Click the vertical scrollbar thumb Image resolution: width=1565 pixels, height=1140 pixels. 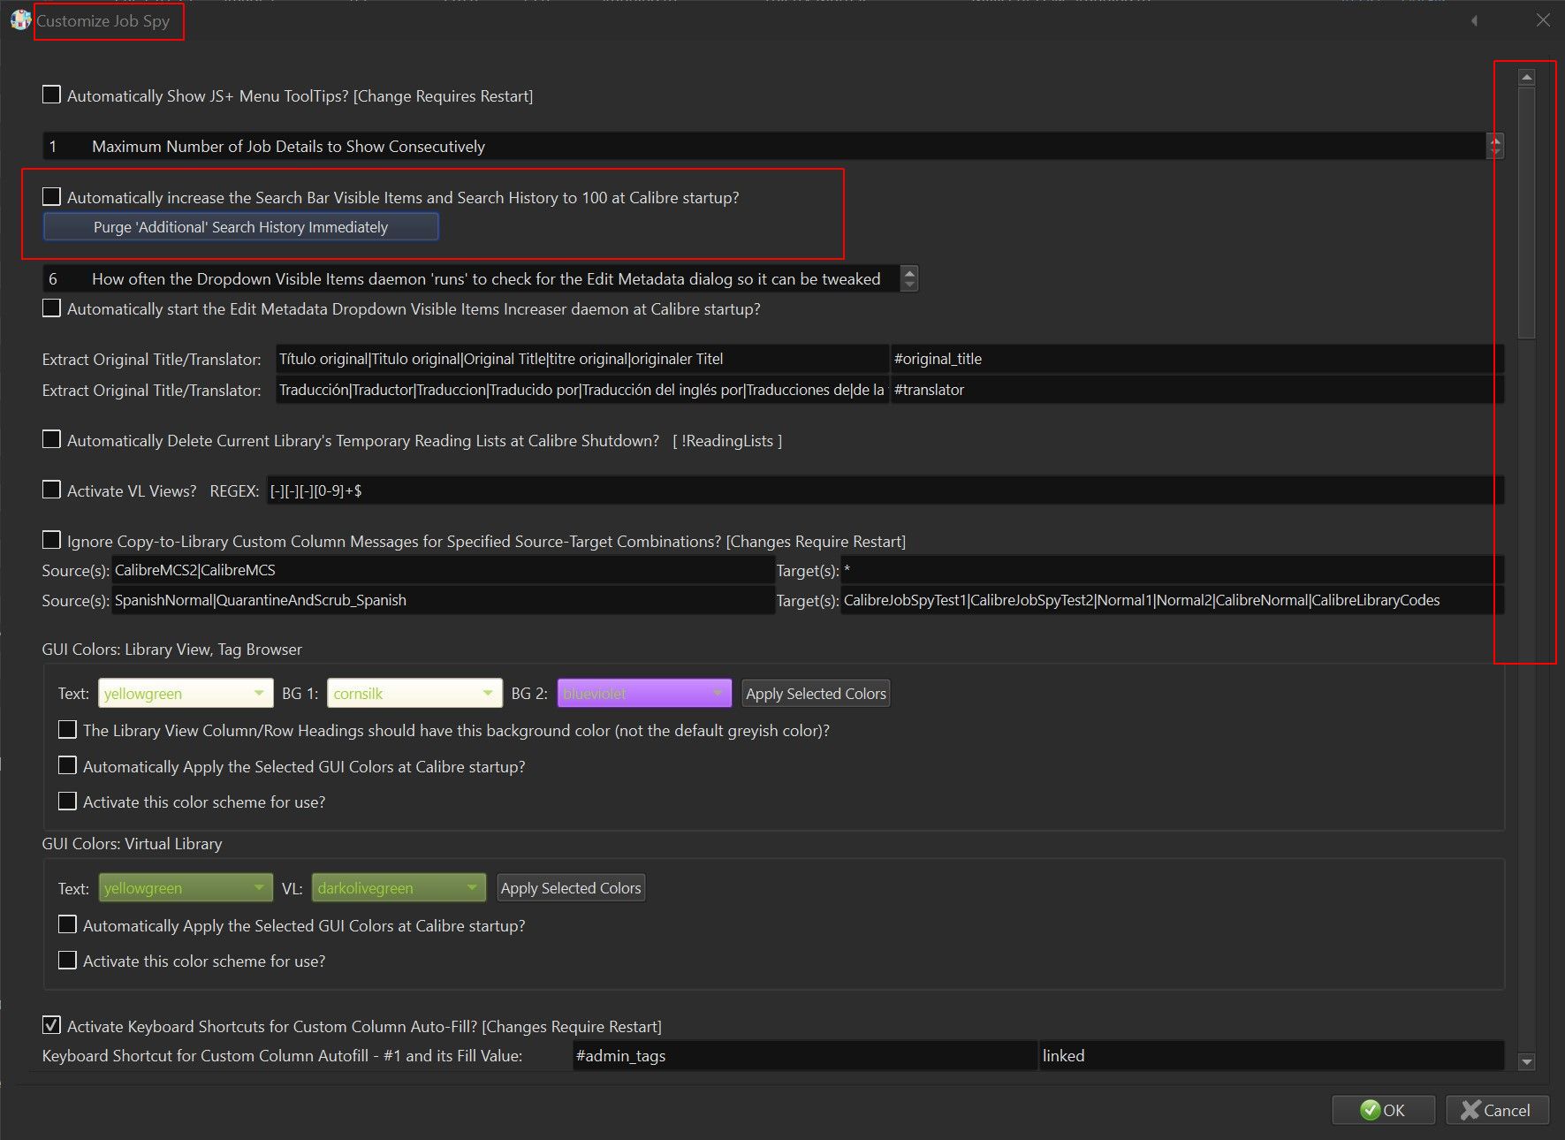1526,212
